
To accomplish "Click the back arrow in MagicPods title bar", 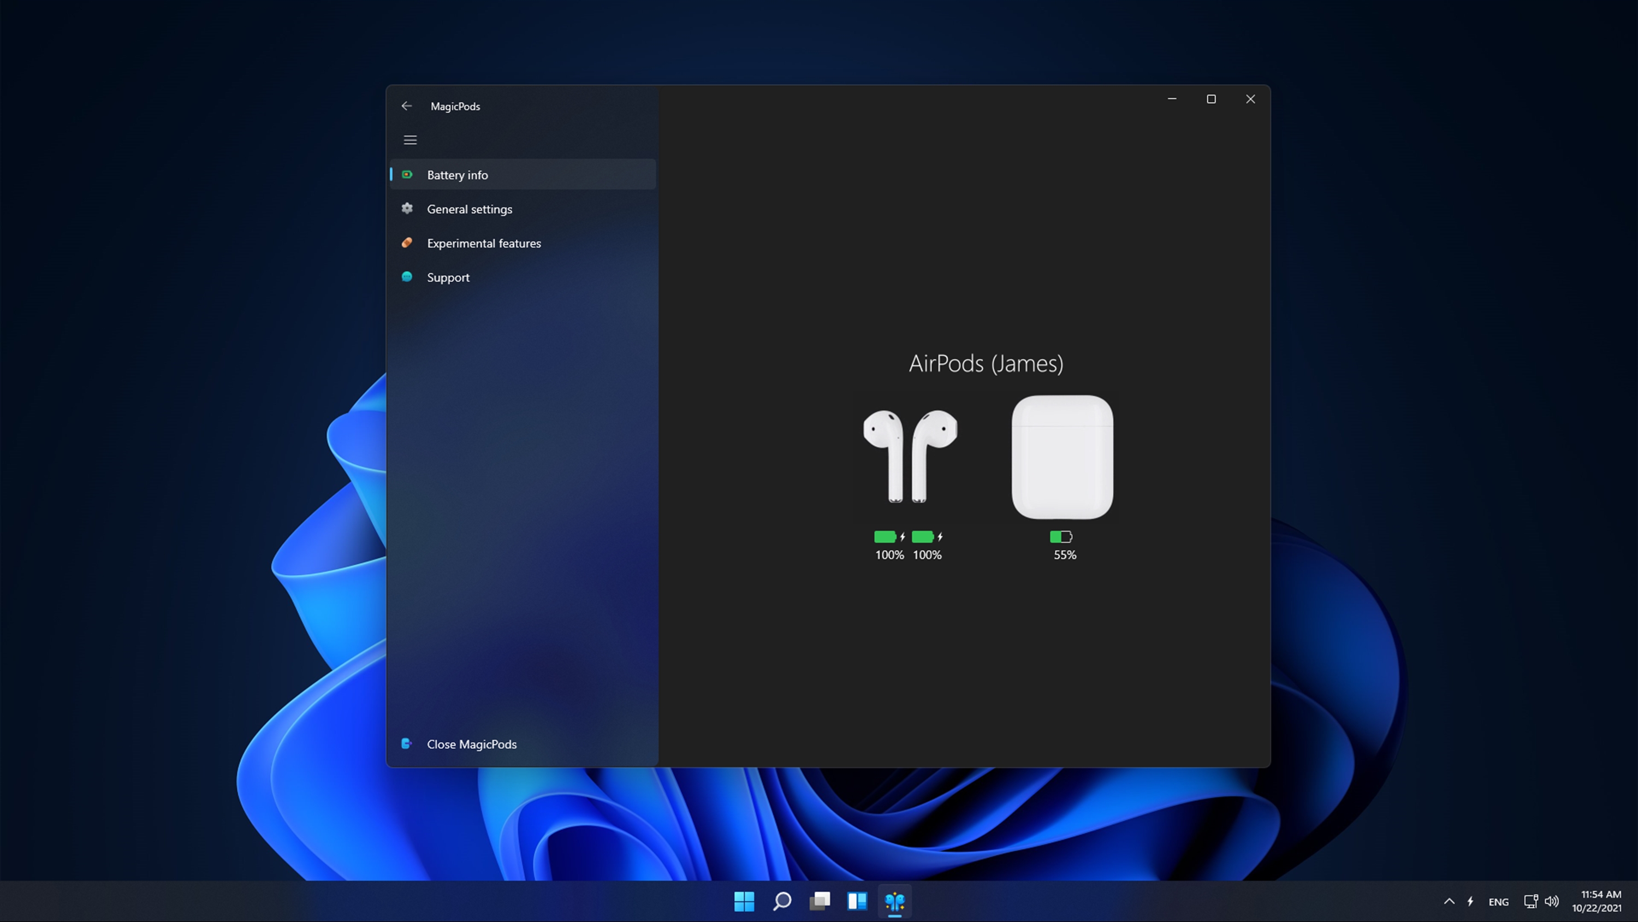I will [x=407, y=107].
